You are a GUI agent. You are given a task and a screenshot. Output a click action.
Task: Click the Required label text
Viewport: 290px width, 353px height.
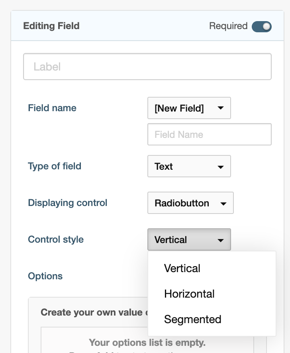coord(228,26)
